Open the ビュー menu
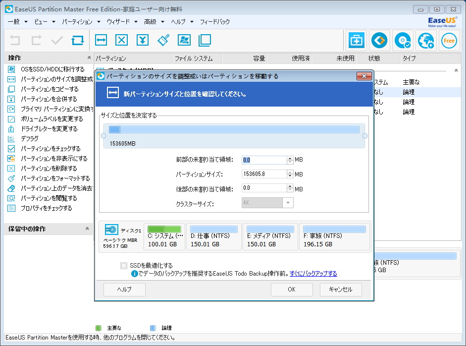Viewport: 466px width, 346px height. 45,22
